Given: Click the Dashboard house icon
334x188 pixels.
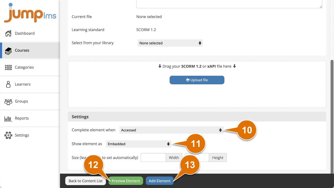Looking at the screenshot, I should tap(8, 33).
